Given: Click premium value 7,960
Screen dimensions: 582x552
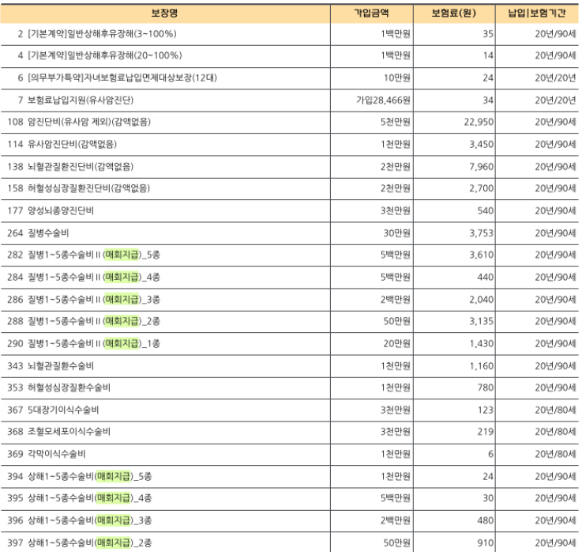Looking at the screenshot, I should point(481,167).
